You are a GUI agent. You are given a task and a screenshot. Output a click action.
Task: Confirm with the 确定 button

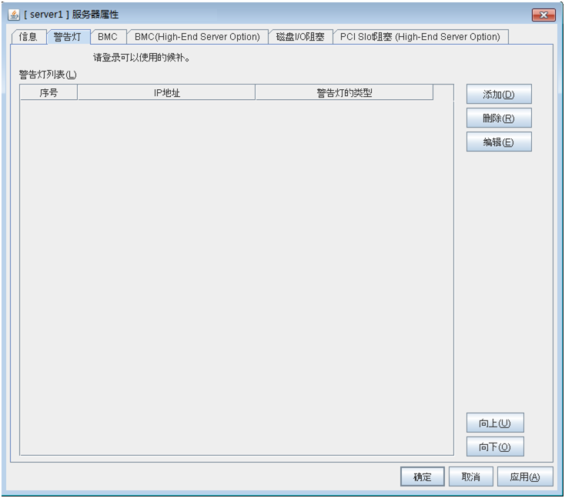pyautogui.click(x=423, y=476)
